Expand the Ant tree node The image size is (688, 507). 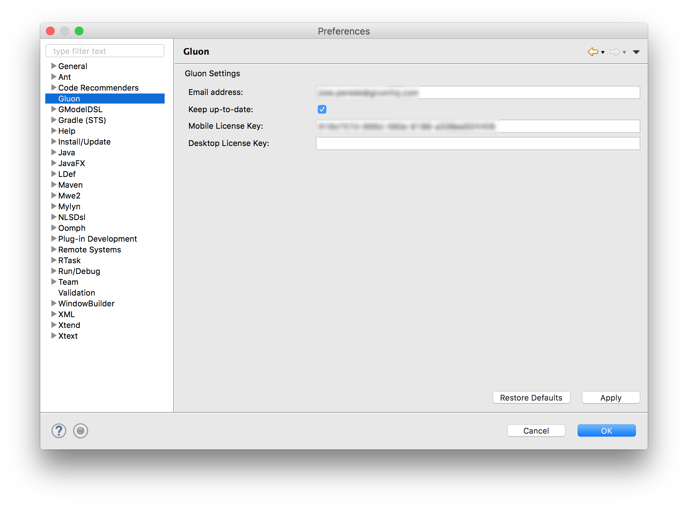[x=54, y=77]
